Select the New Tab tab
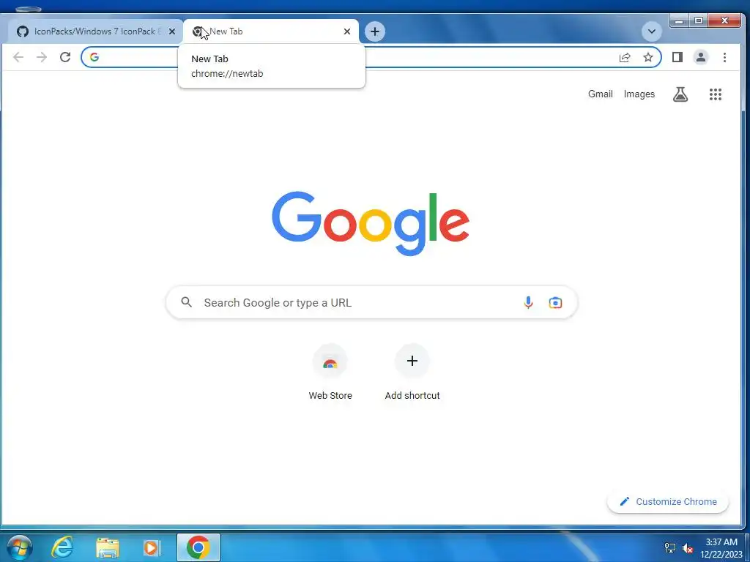750x562 pixels. point(271,31)
